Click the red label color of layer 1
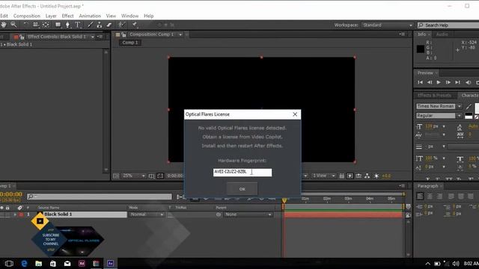This screenshot has height=269, width=479. click(x=21, y=214)
